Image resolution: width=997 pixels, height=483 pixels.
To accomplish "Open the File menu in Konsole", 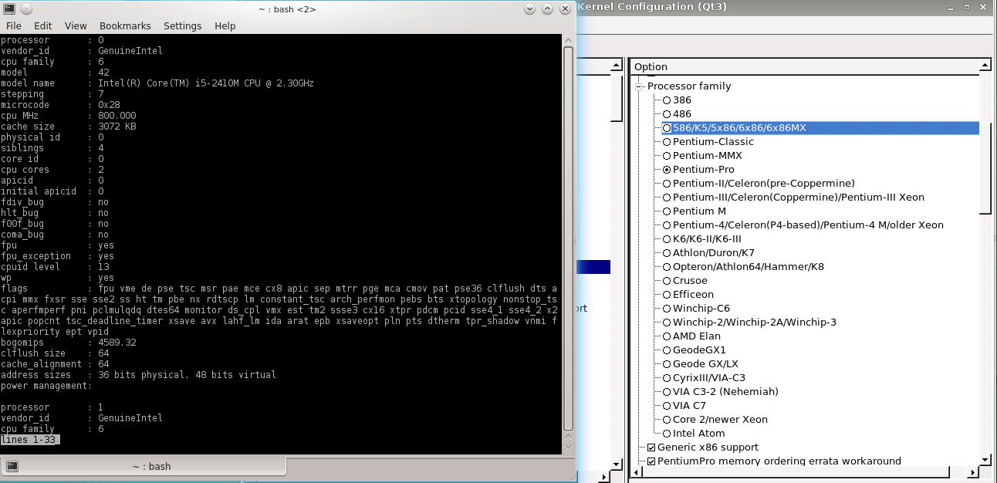I will click(x=14, y=25).
